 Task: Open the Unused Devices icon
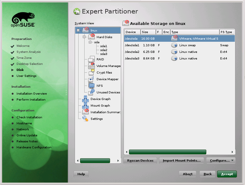[91, 92]
